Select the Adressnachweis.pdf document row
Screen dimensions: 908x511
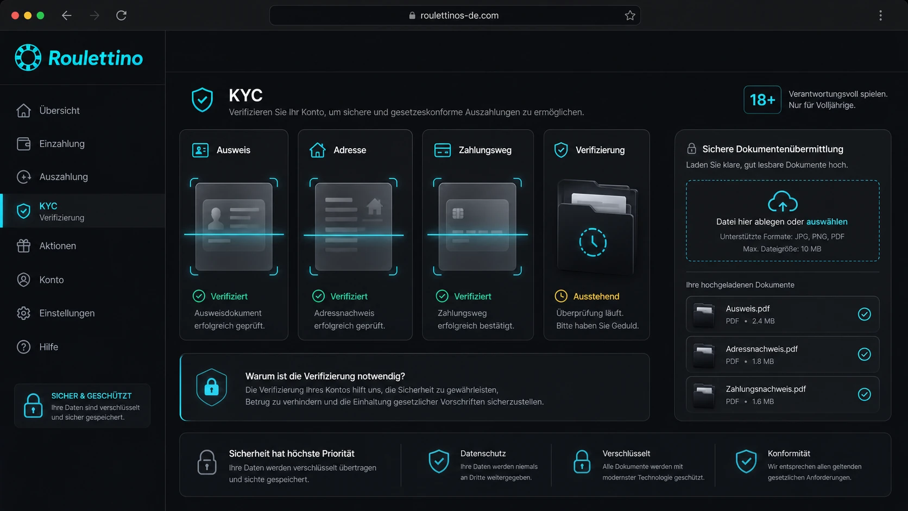[783, 354]
